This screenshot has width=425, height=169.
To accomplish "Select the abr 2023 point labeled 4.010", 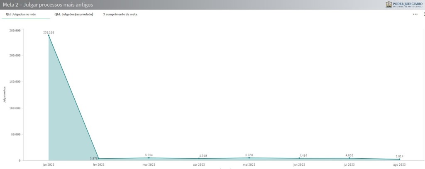I will click(x=199, y=159).
